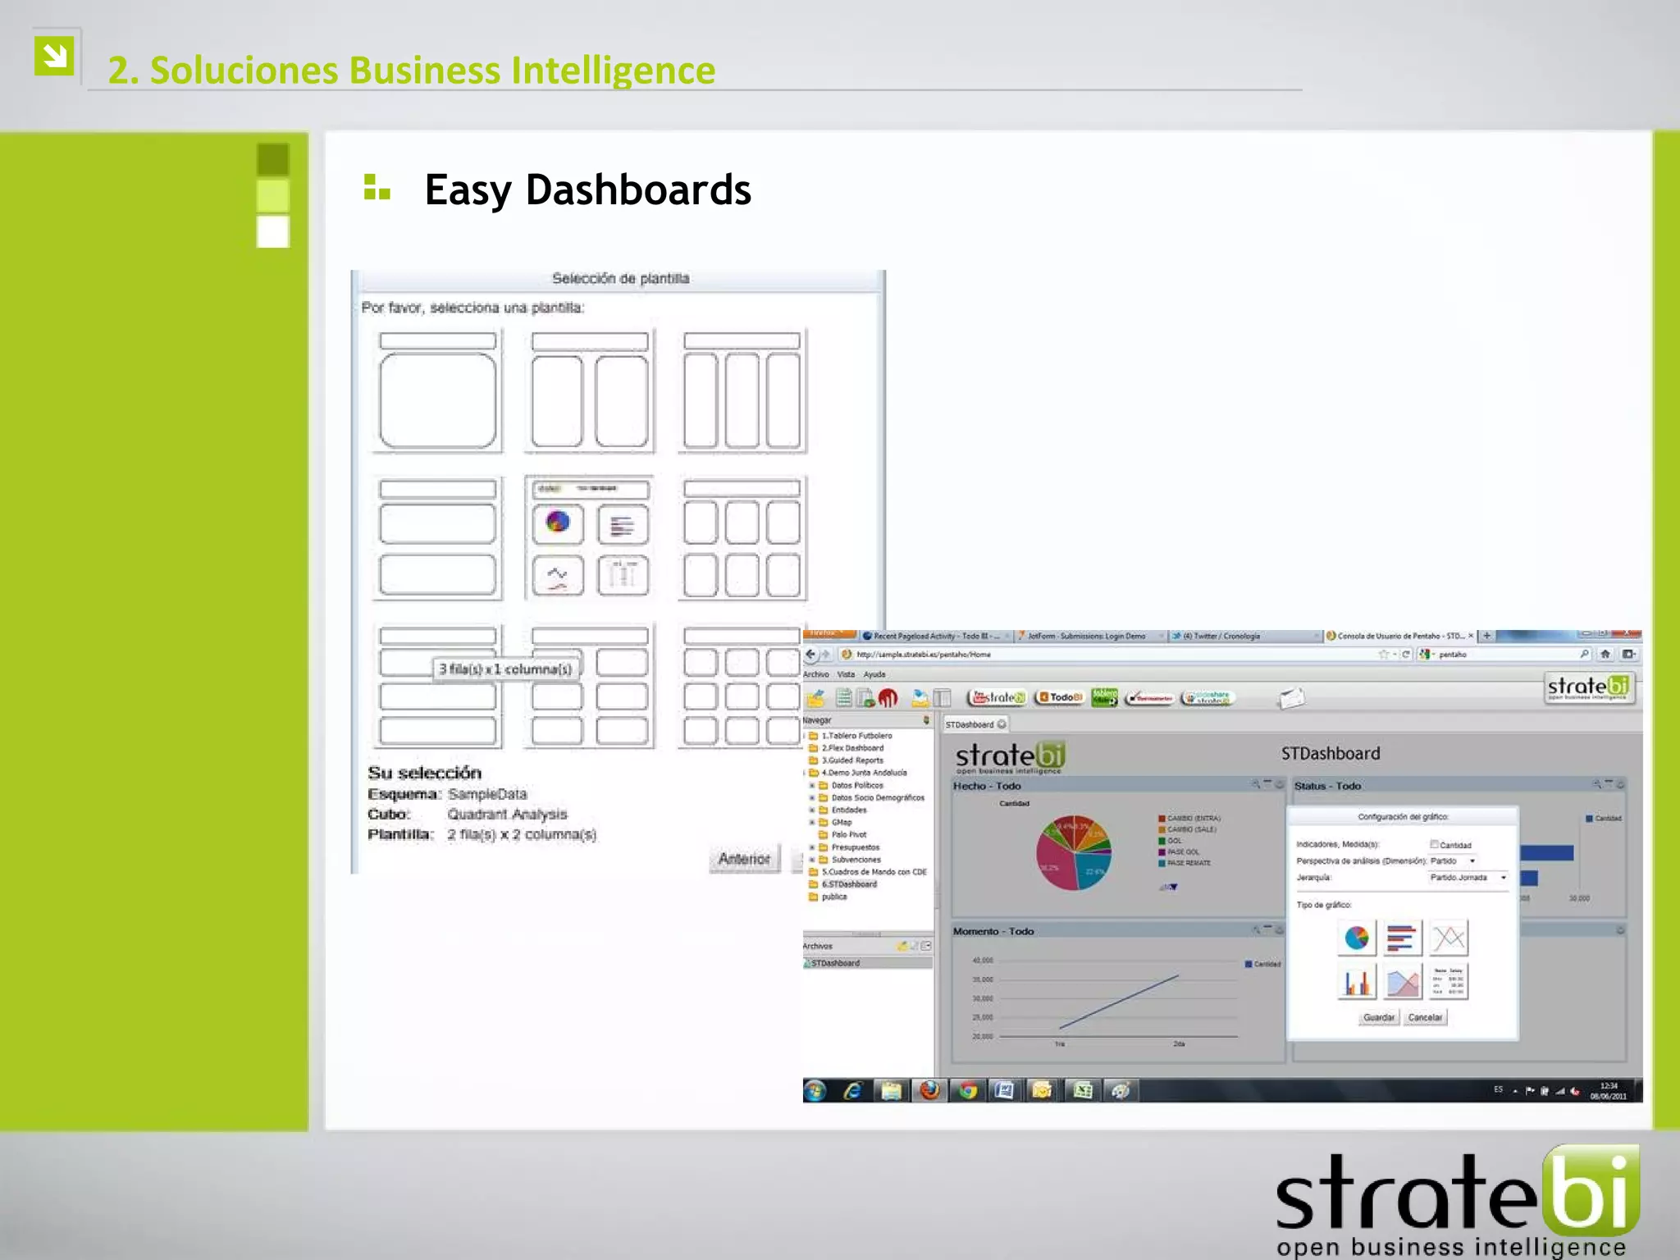Select the line chart type icon

click(x=1448, y=938)
